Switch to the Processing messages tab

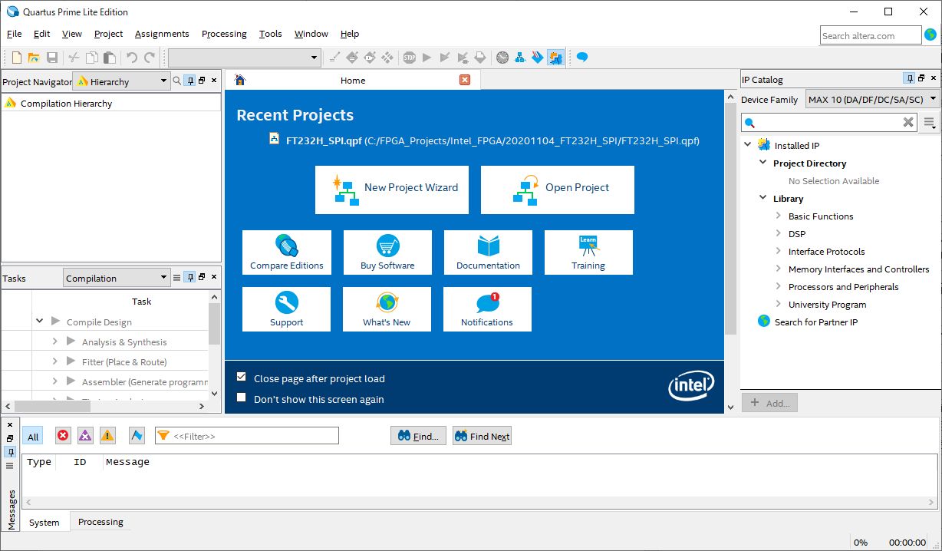100,522
